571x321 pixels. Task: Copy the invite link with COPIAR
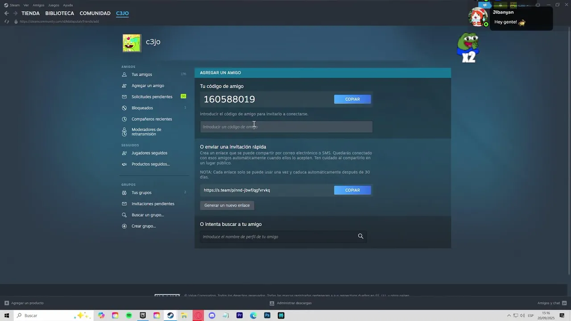coord(352,190)
